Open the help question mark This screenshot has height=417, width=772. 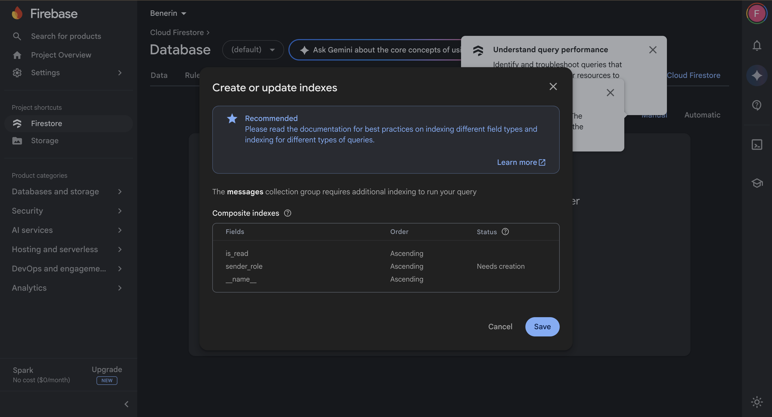pyautogui.click(x=757, y=105)
